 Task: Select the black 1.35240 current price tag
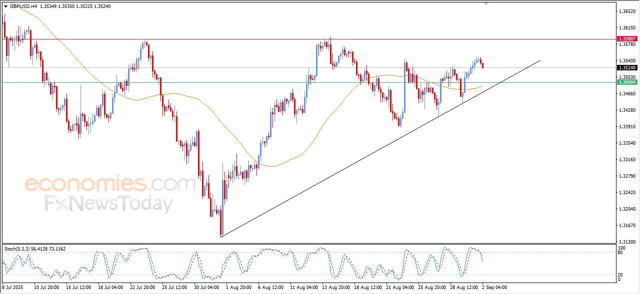pyautogui.click(x=627, y=68)
